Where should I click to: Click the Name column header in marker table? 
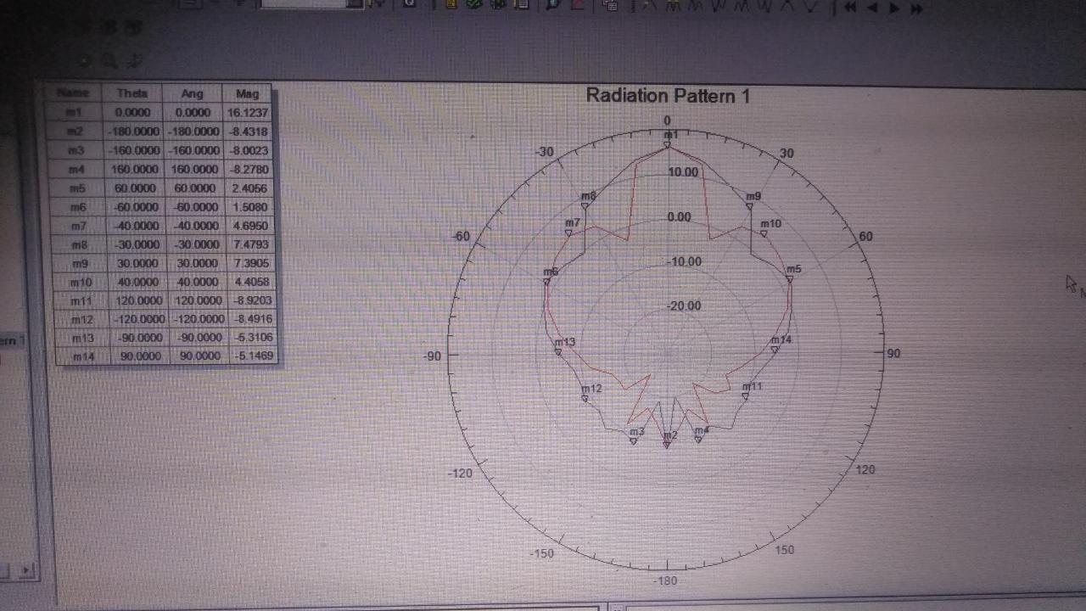[72, 92]
